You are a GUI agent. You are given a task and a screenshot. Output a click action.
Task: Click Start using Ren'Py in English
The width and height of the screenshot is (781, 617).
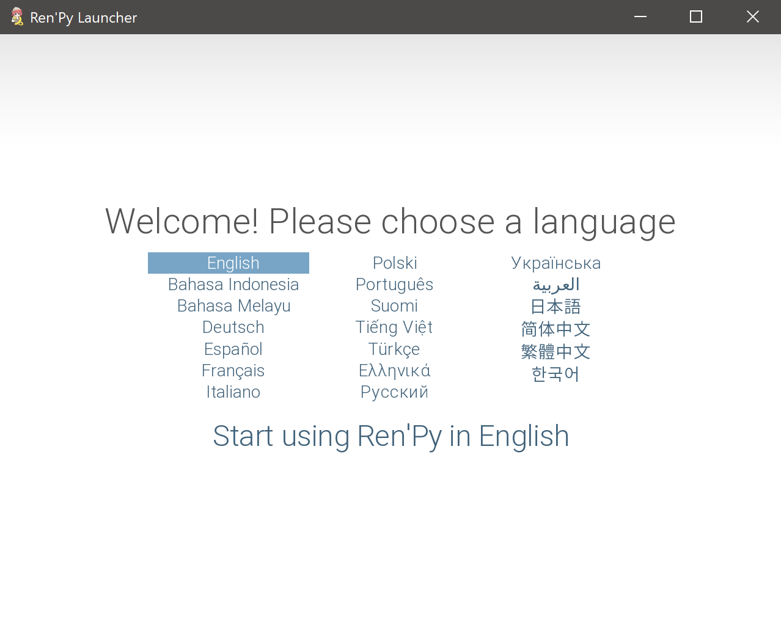tap(391, 436)
